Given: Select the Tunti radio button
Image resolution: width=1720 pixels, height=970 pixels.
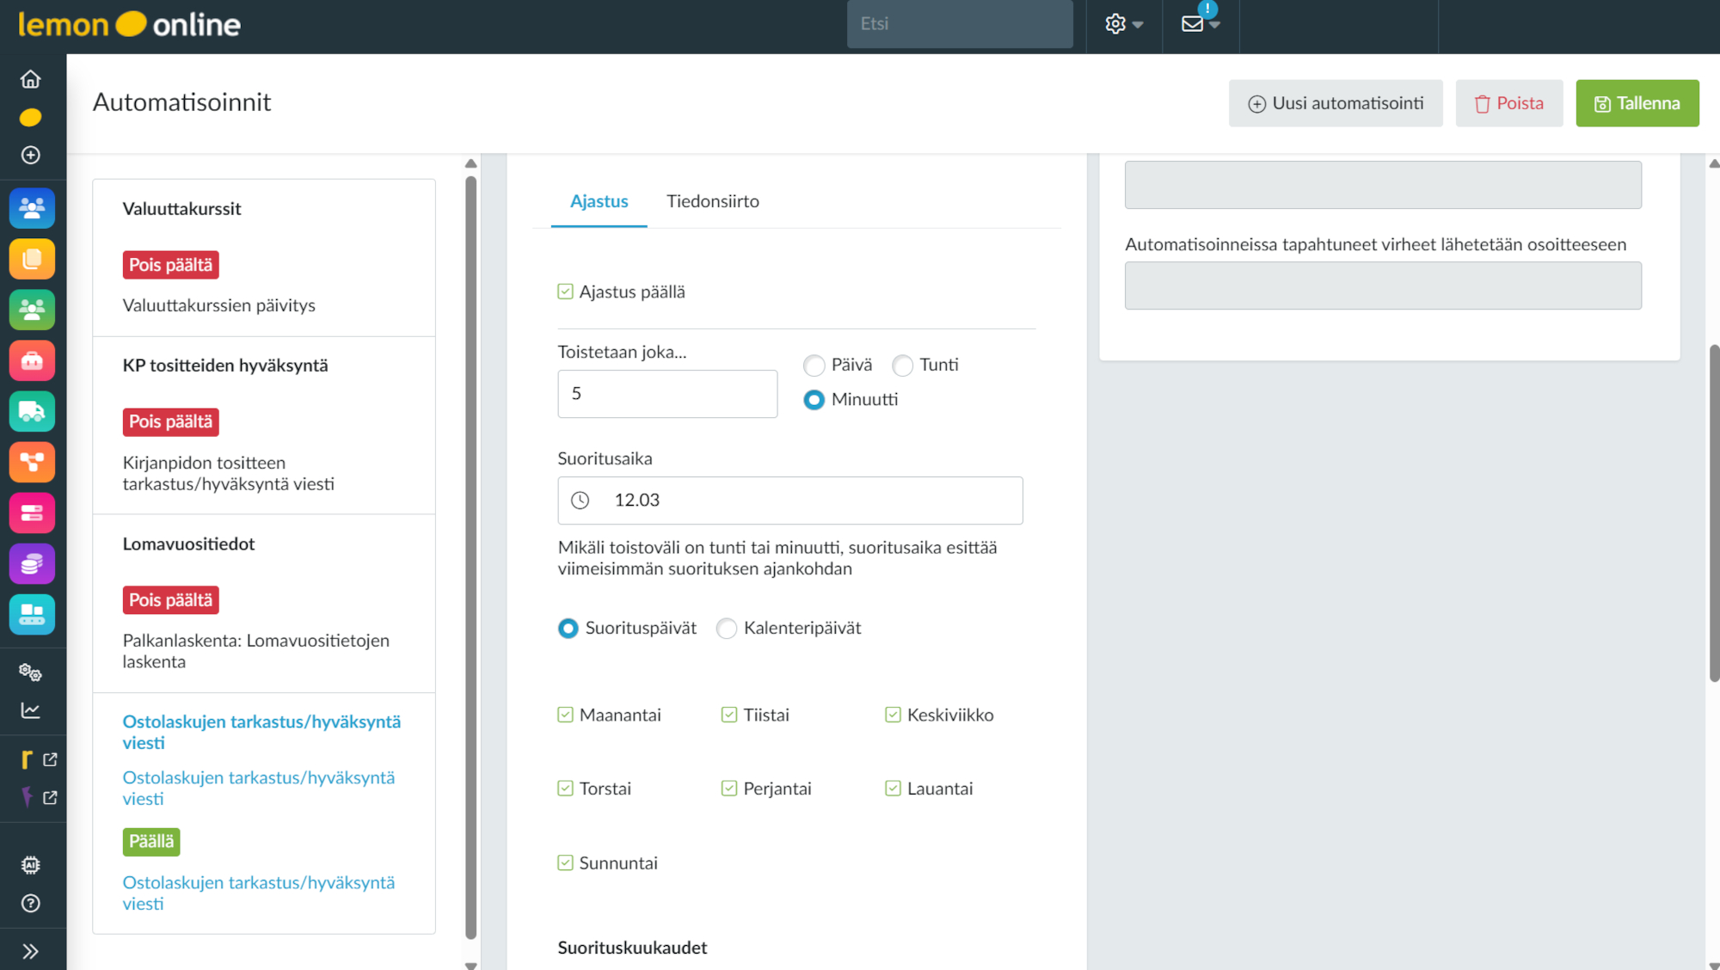Looking at the screenshot, I should click(902, 365).
